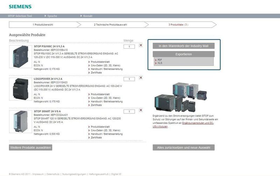Screen dimensions: 280x176
Task: Select Nettogewicht: 0,500 KG text
Action: [47, 134]
